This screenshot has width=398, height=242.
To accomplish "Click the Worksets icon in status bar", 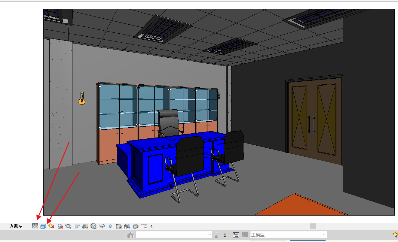I will click(x=130, y=235).
